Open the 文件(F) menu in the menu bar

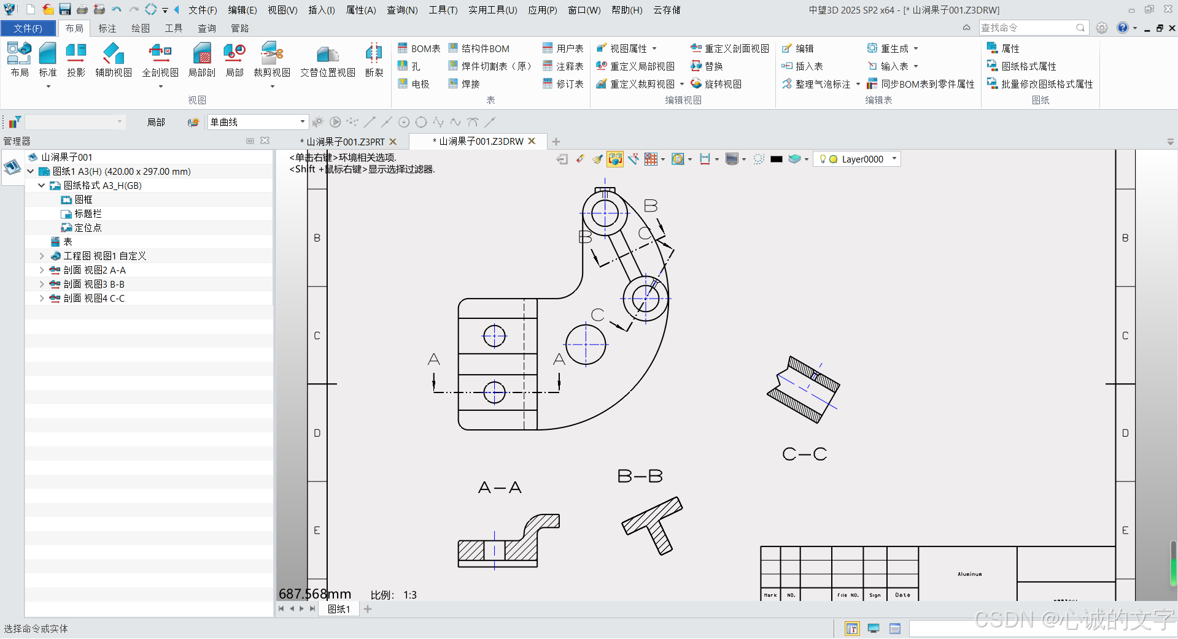coord(203,10)
